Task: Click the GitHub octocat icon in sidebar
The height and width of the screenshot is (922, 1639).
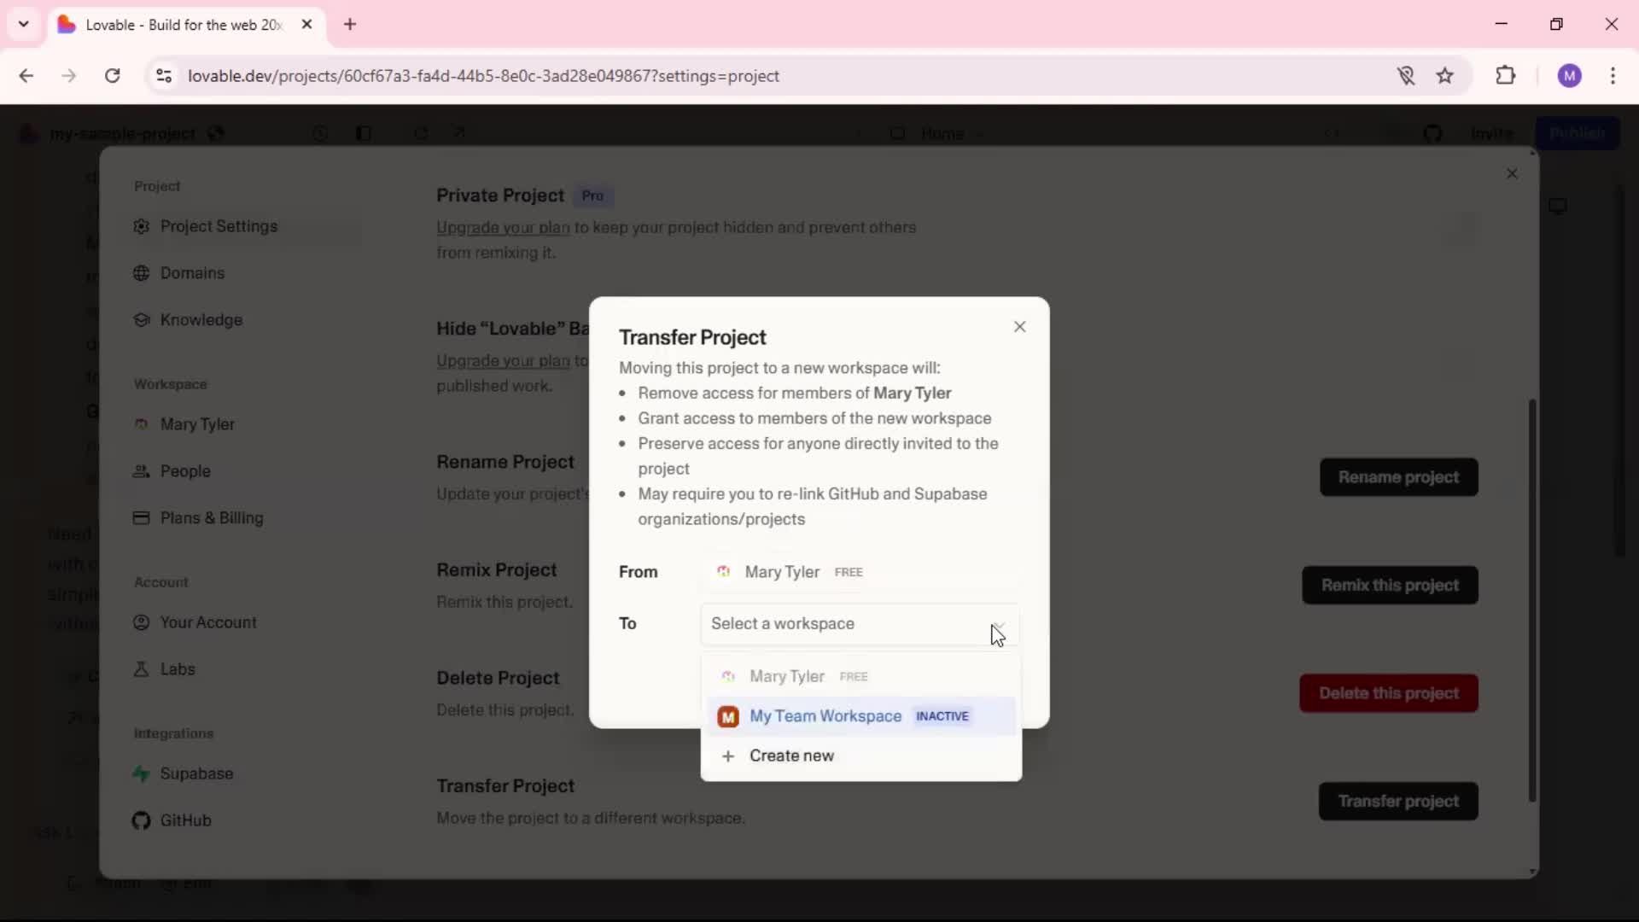Action: click(x=141, y=820)
